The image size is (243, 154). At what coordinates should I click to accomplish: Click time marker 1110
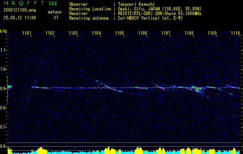(x=235, y=33)
